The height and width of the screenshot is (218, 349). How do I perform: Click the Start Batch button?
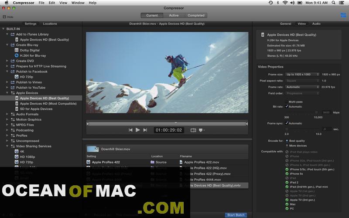[236, 215]
